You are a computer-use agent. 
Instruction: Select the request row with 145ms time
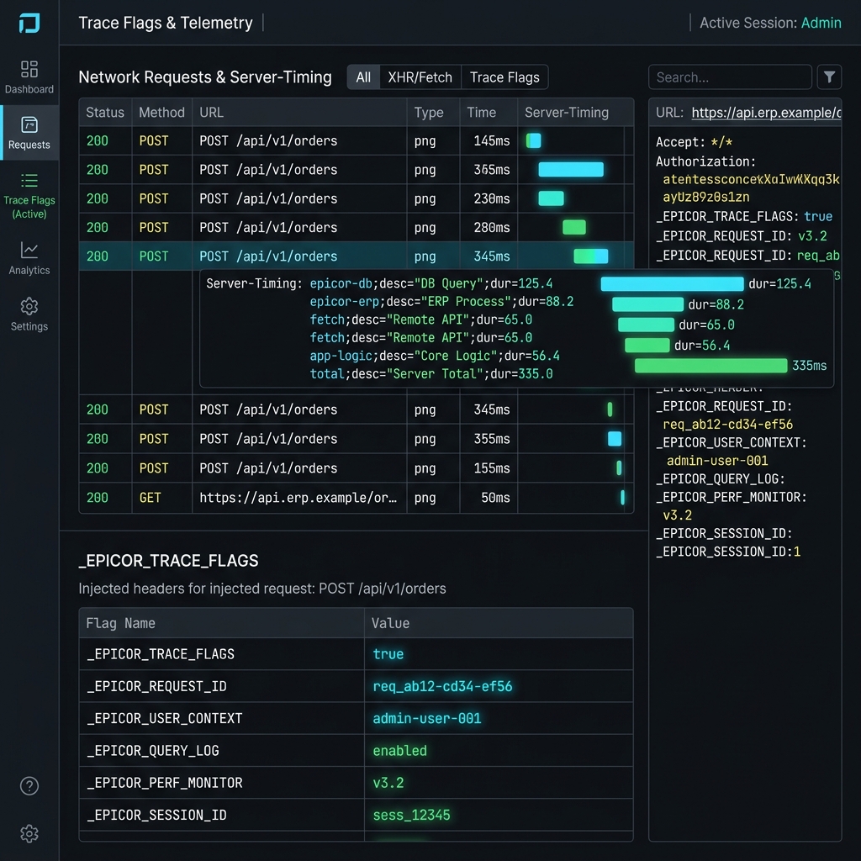357,141
